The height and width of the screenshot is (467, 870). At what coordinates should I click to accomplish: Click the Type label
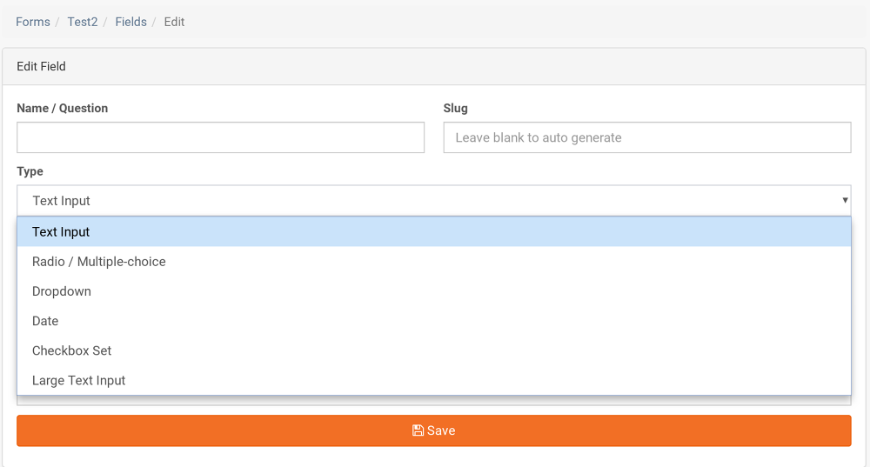tap(30, 171)
